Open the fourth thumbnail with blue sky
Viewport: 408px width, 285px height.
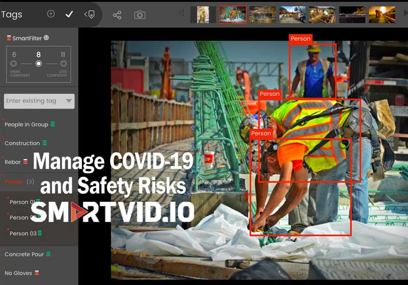pos(292,15)
